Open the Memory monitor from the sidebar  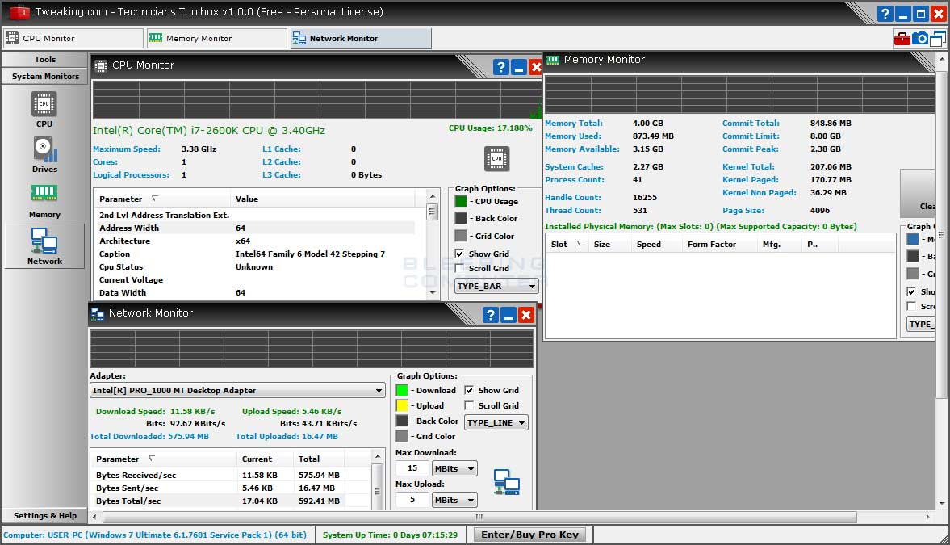(44, 201)
